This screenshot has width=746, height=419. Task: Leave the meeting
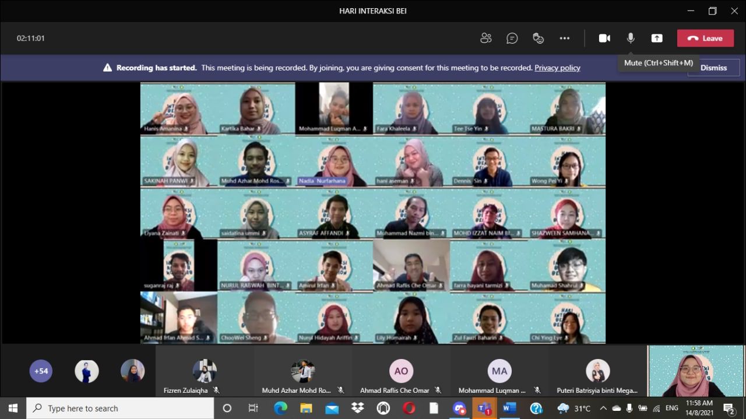[705, 38]
